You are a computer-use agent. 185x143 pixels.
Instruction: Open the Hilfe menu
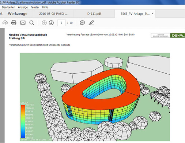click(x=45, y=7)
